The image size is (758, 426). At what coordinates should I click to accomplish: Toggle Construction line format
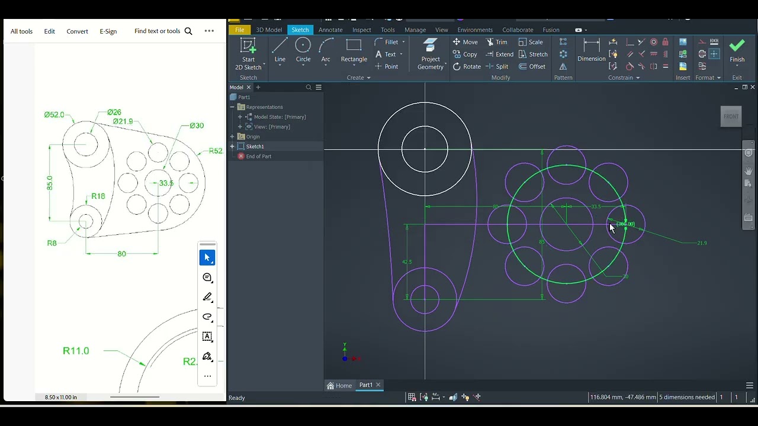[702, 42]
